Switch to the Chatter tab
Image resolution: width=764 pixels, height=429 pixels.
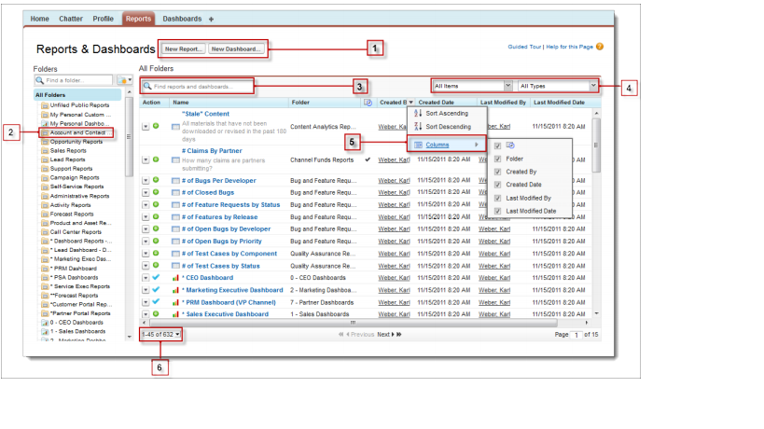[x=71, y=19]
